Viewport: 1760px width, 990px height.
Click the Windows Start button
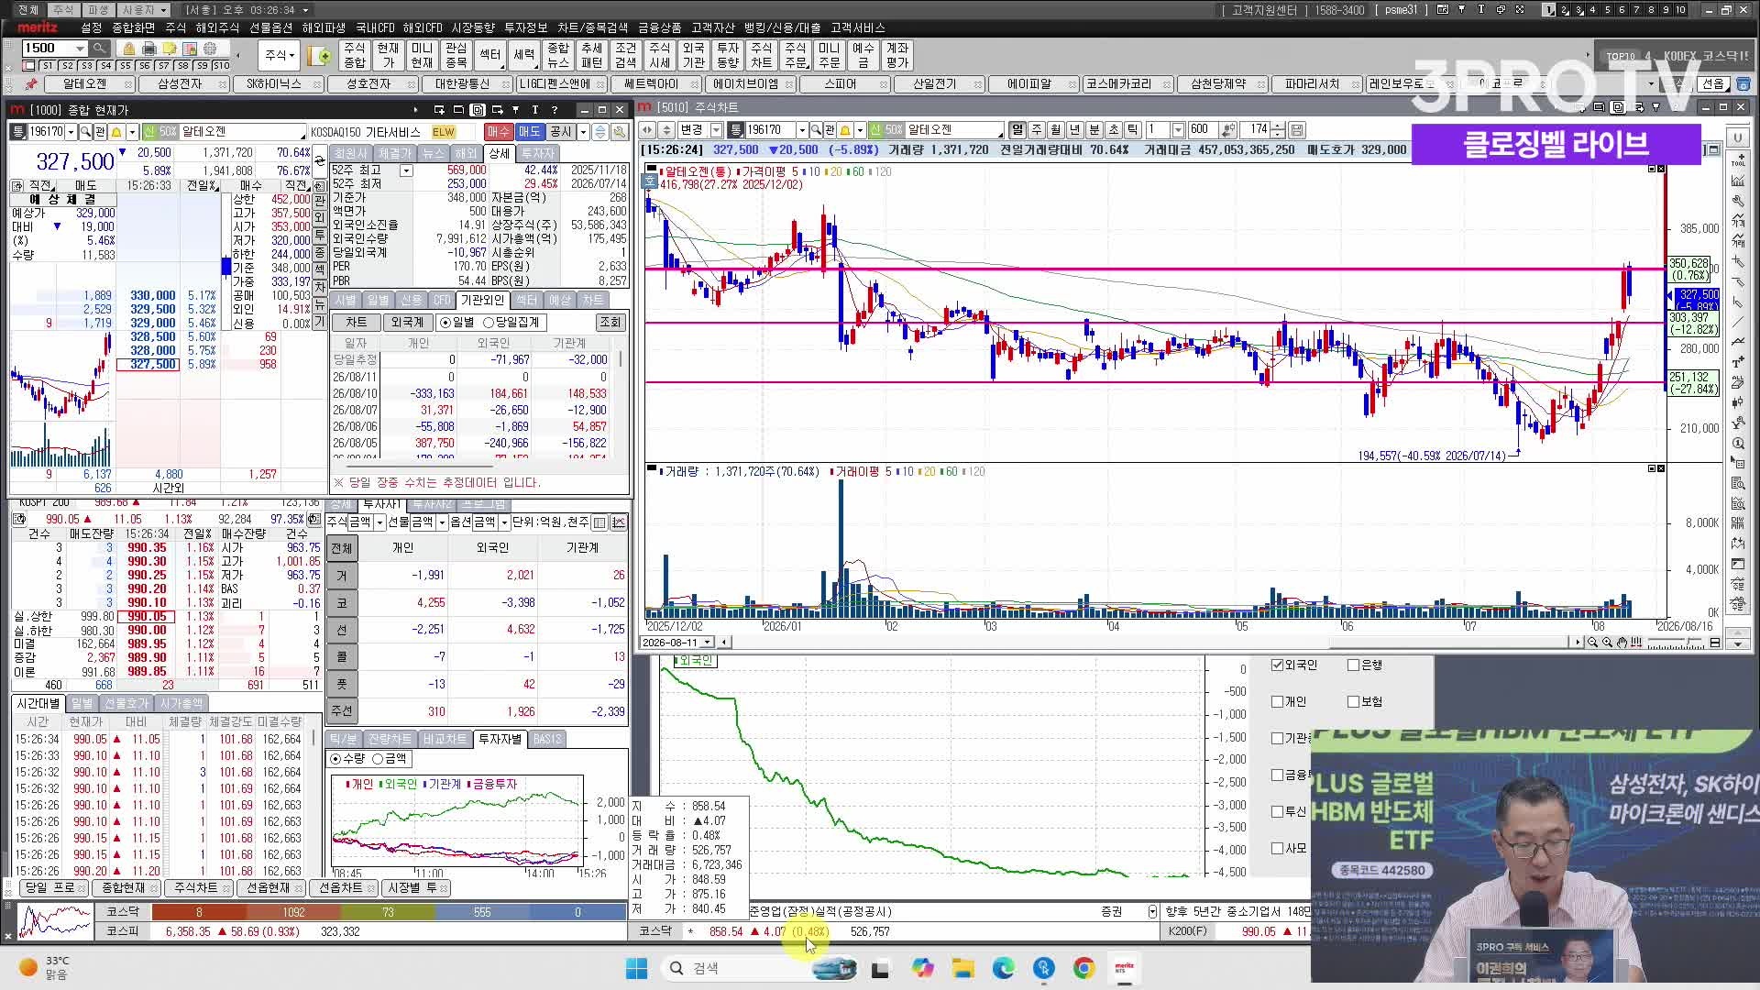(x=636, y=968)
